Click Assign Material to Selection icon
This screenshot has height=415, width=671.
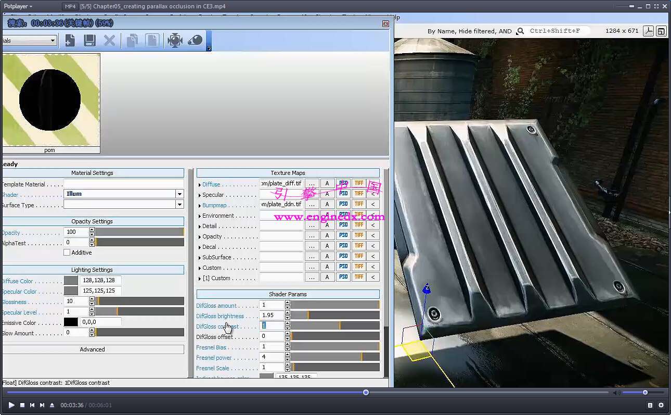(175, 40)
